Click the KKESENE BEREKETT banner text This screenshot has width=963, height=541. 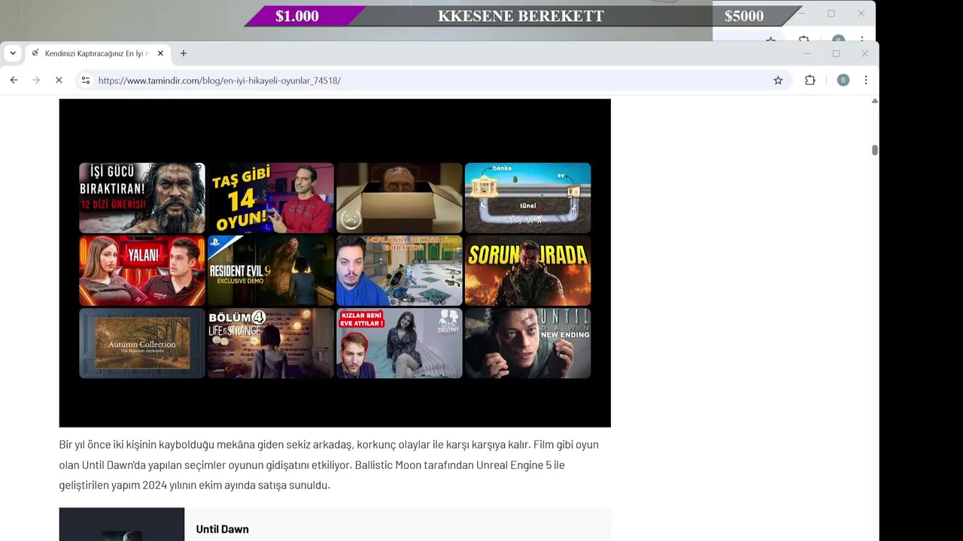[x=521, y=16]
